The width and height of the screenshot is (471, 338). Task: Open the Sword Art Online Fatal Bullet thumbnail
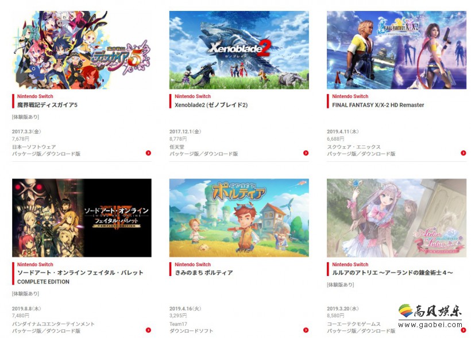[x=82, y=218]
